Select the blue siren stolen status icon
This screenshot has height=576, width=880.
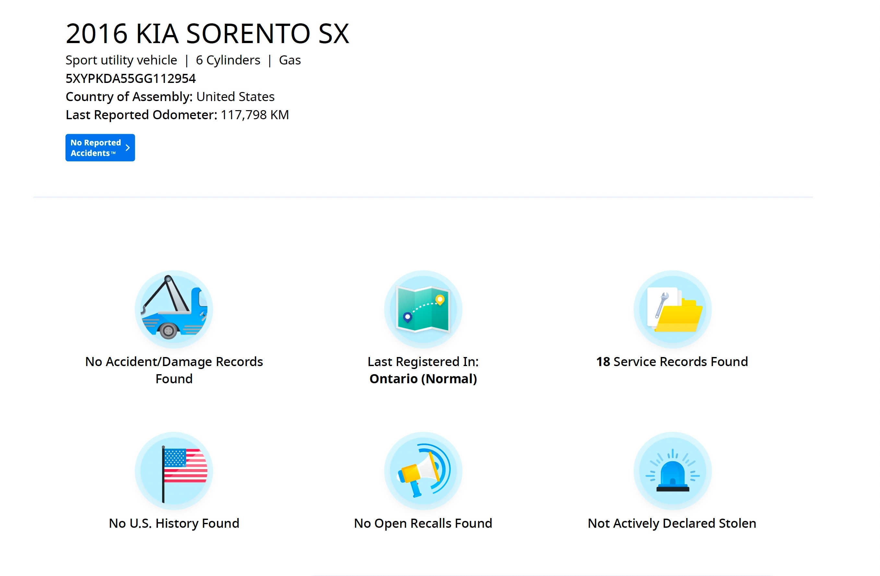[672, 471]
